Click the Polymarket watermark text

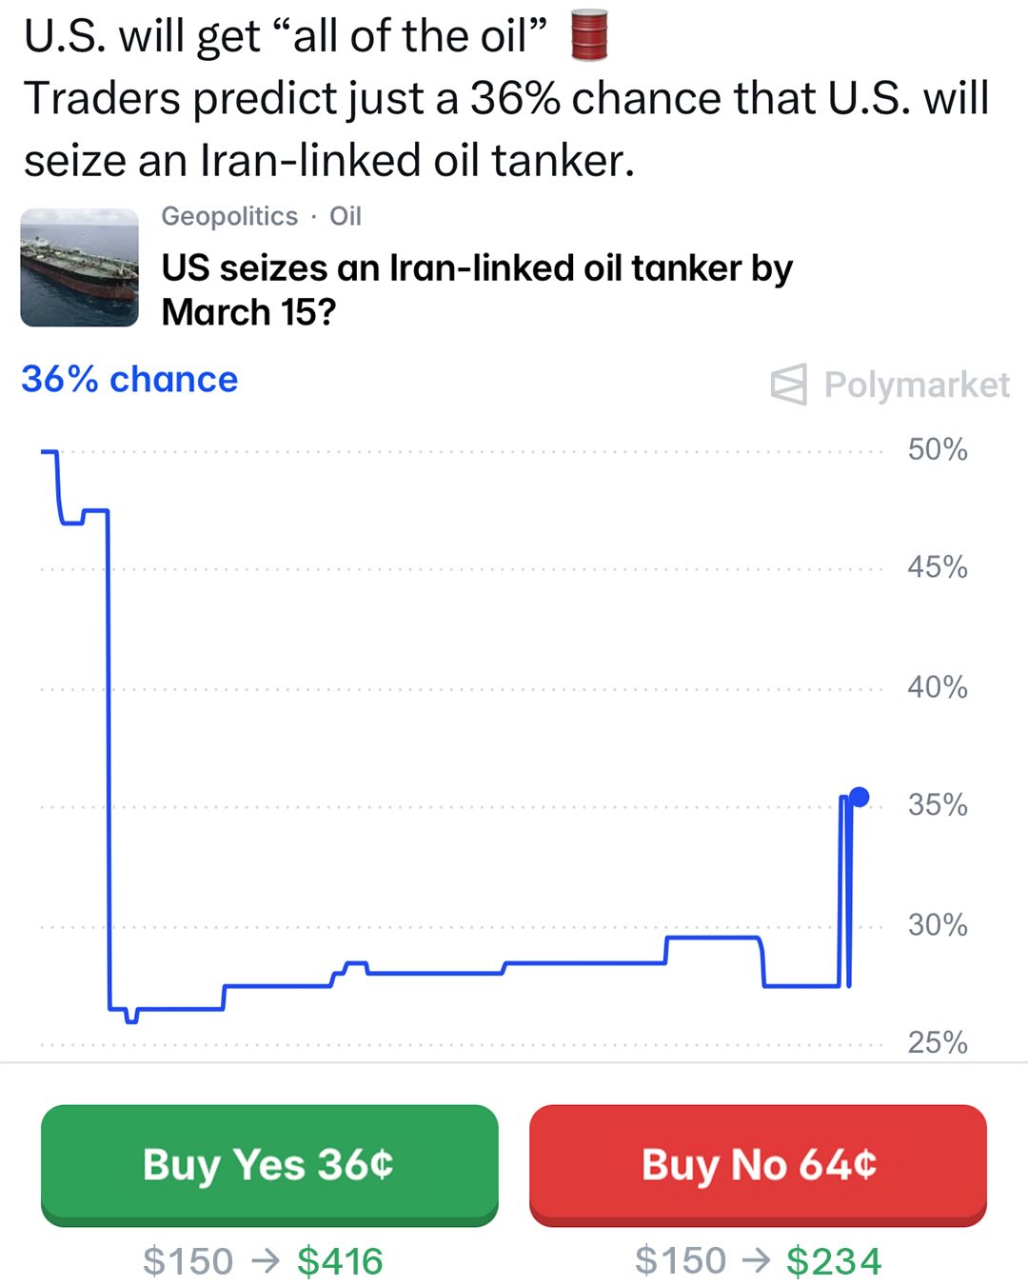click(916, 385)
